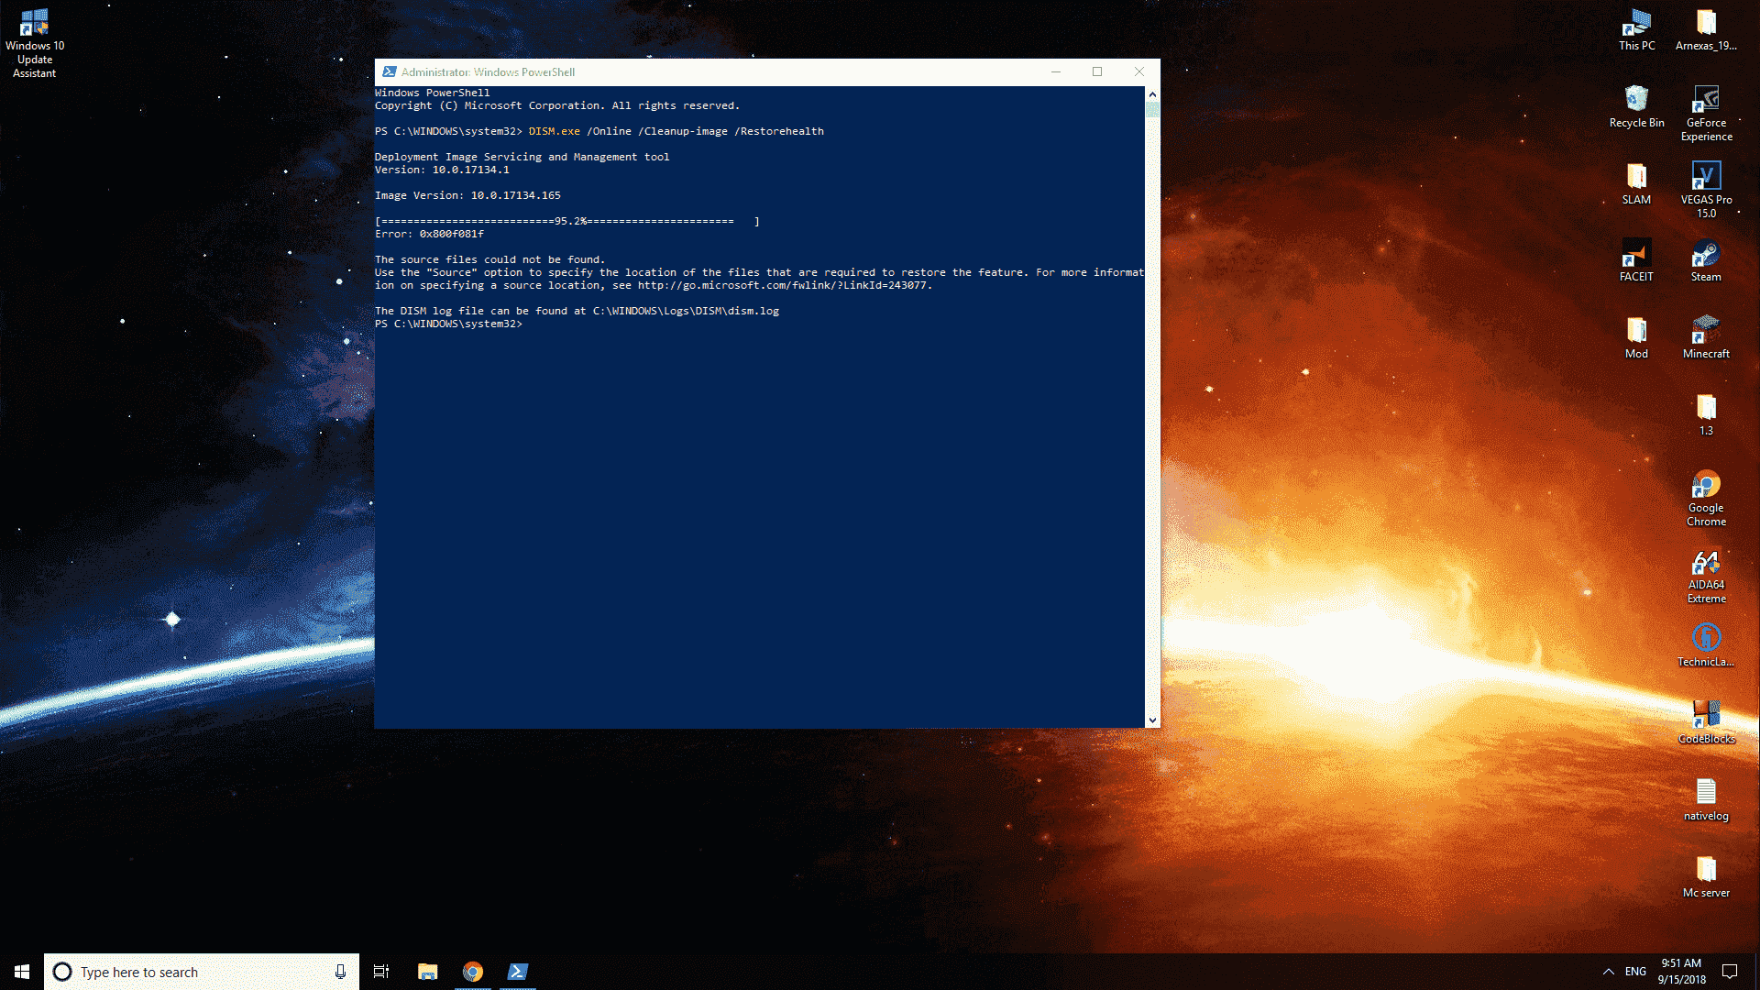Screen dimensions: 1760x990
Task: Click the dism.log file path text
Action: click(x=686, y=311)
